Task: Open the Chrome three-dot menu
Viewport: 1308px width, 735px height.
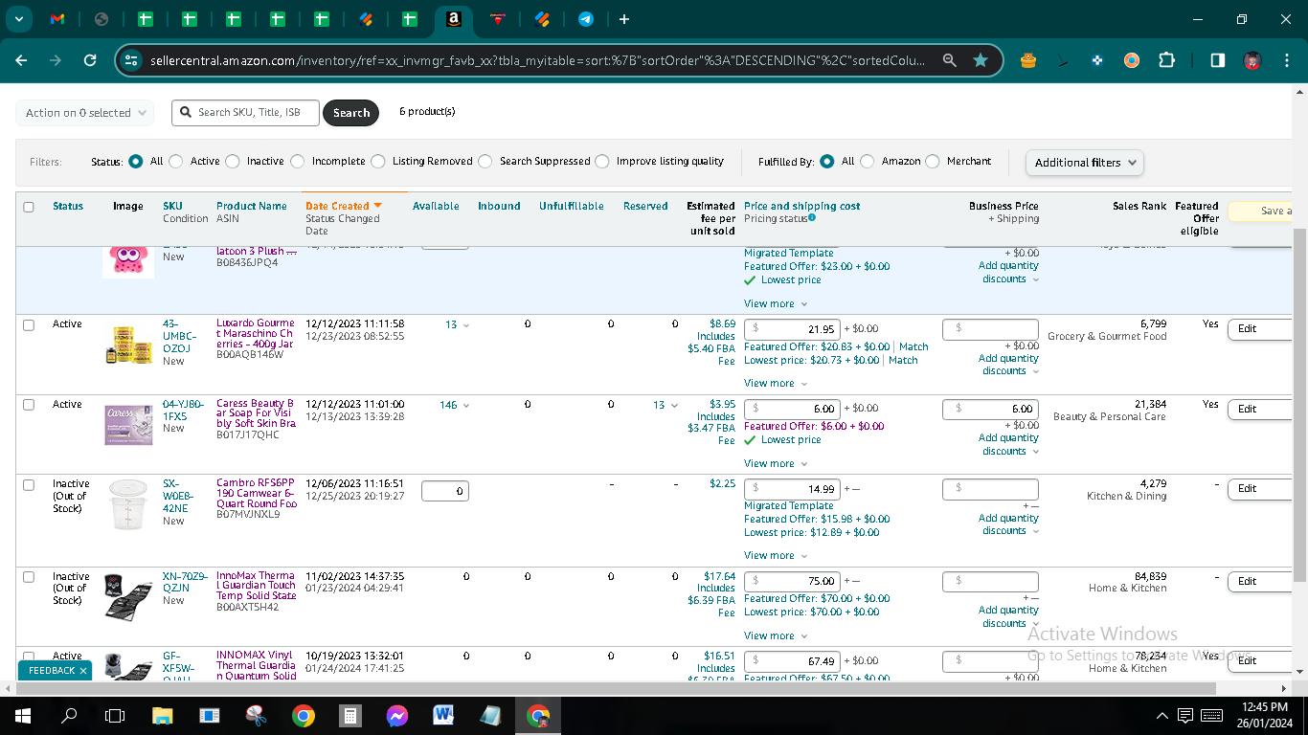Action: point(1286,60)
